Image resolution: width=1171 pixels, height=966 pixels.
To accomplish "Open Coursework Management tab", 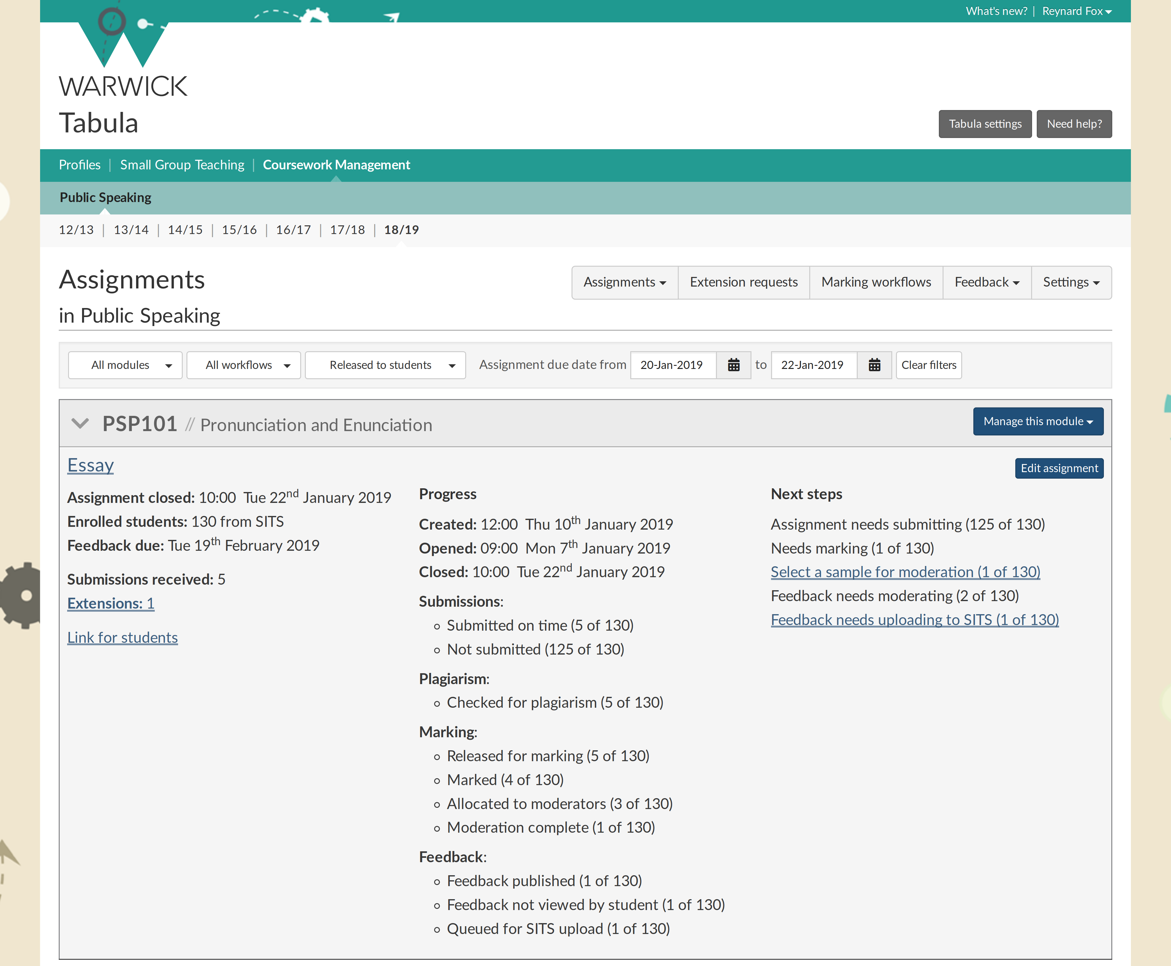I will click(x=336, y=165).
